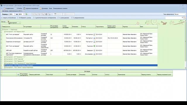187x105 pixels.
Task: Click the Банк column header
Action: click(149, 27)
